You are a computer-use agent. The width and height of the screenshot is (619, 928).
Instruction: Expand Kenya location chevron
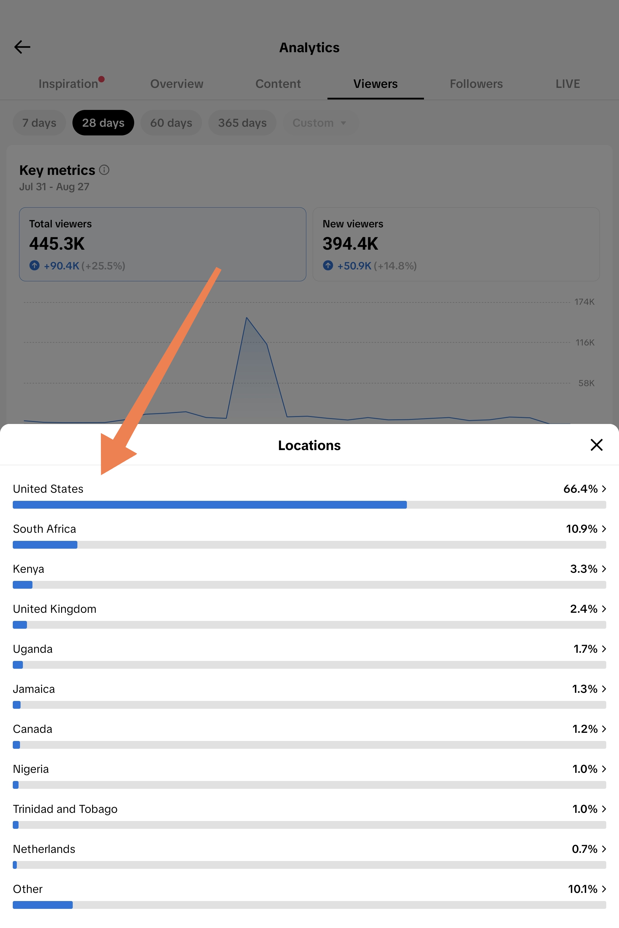coord(604,569)
